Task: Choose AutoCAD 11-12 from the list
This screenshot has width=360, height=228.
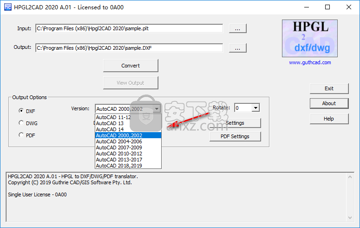Action: [128, 117]
